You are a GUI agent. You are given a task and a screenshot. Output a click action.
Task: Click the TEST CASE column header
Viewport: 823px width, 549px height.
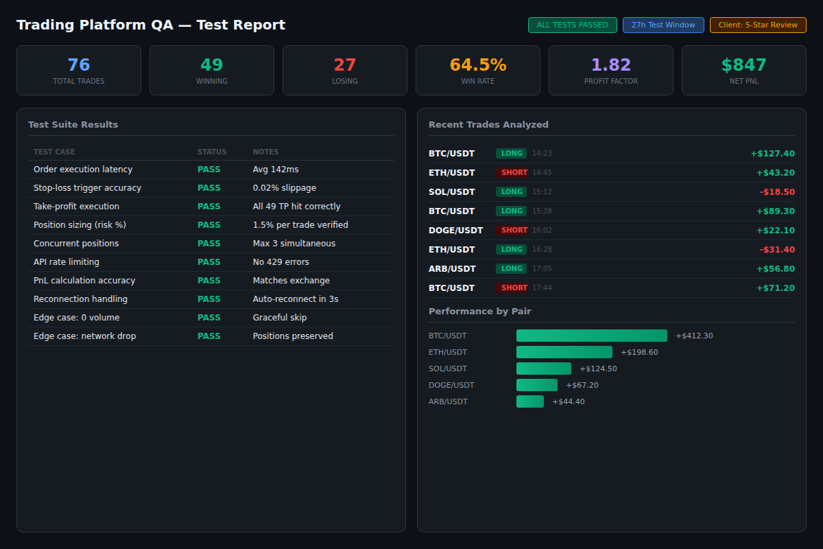(x=54, y=152)
